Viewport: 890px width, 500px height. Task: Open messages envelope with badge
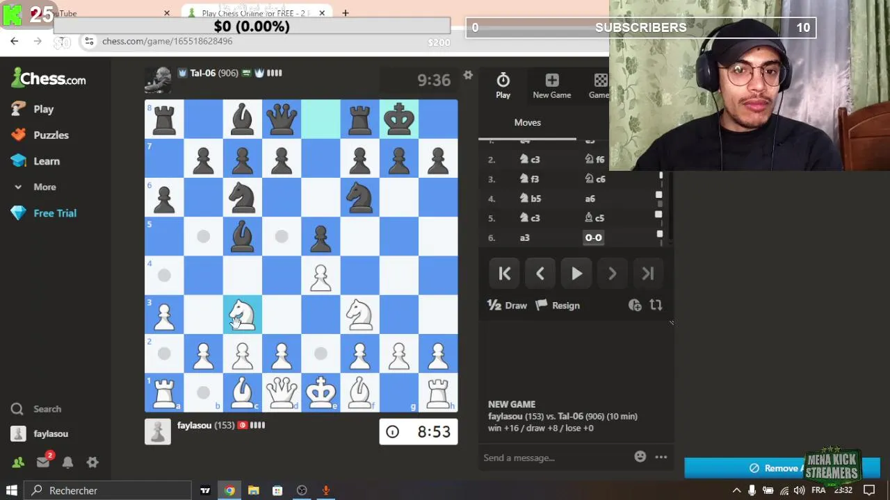tap(43, 461)
